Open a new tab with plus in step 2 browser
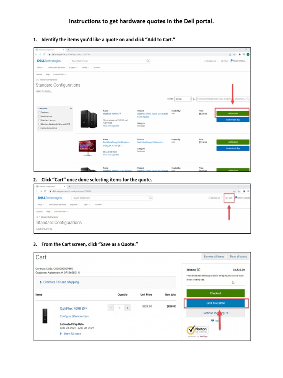This screenshot has width=283, height=378. (70, 186)
